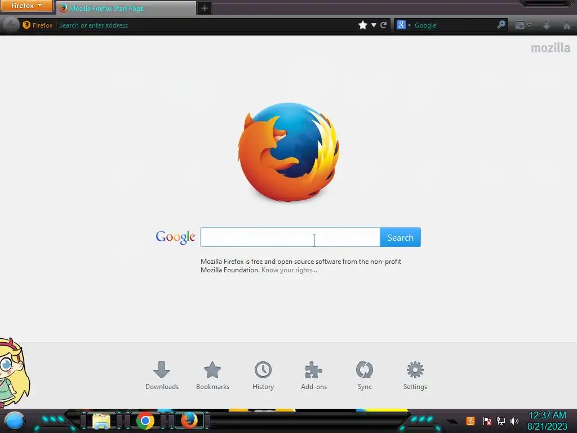Open downloads via toolbar arrow icon
The image size is (577, 433).
pos(547,25)
